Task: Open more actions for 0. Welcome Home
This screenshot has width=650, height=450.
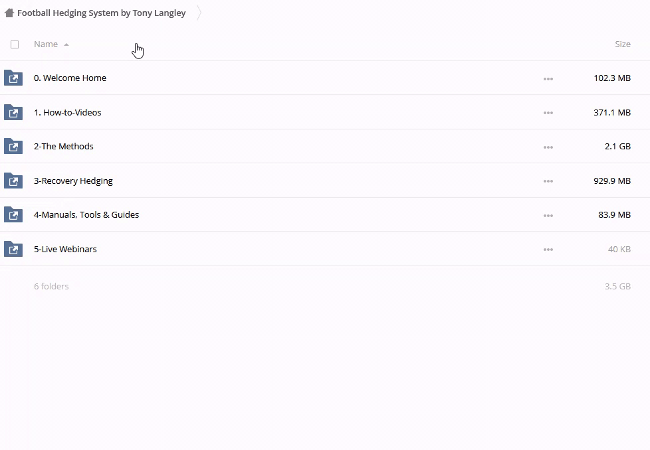Action: click(x=548, y=78)
